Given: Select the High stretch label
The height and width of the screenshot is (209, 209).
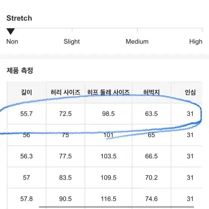Looking at the screenshot, I should click(x=196, y=42).
